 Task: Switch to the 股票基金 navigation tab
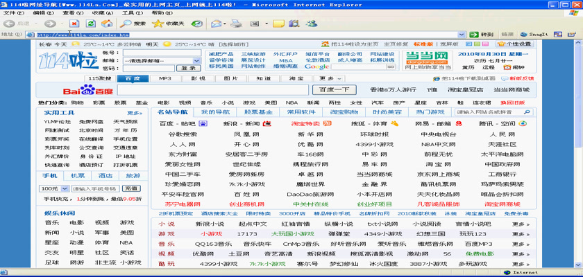pyautogui.click(x=258, y=112)
